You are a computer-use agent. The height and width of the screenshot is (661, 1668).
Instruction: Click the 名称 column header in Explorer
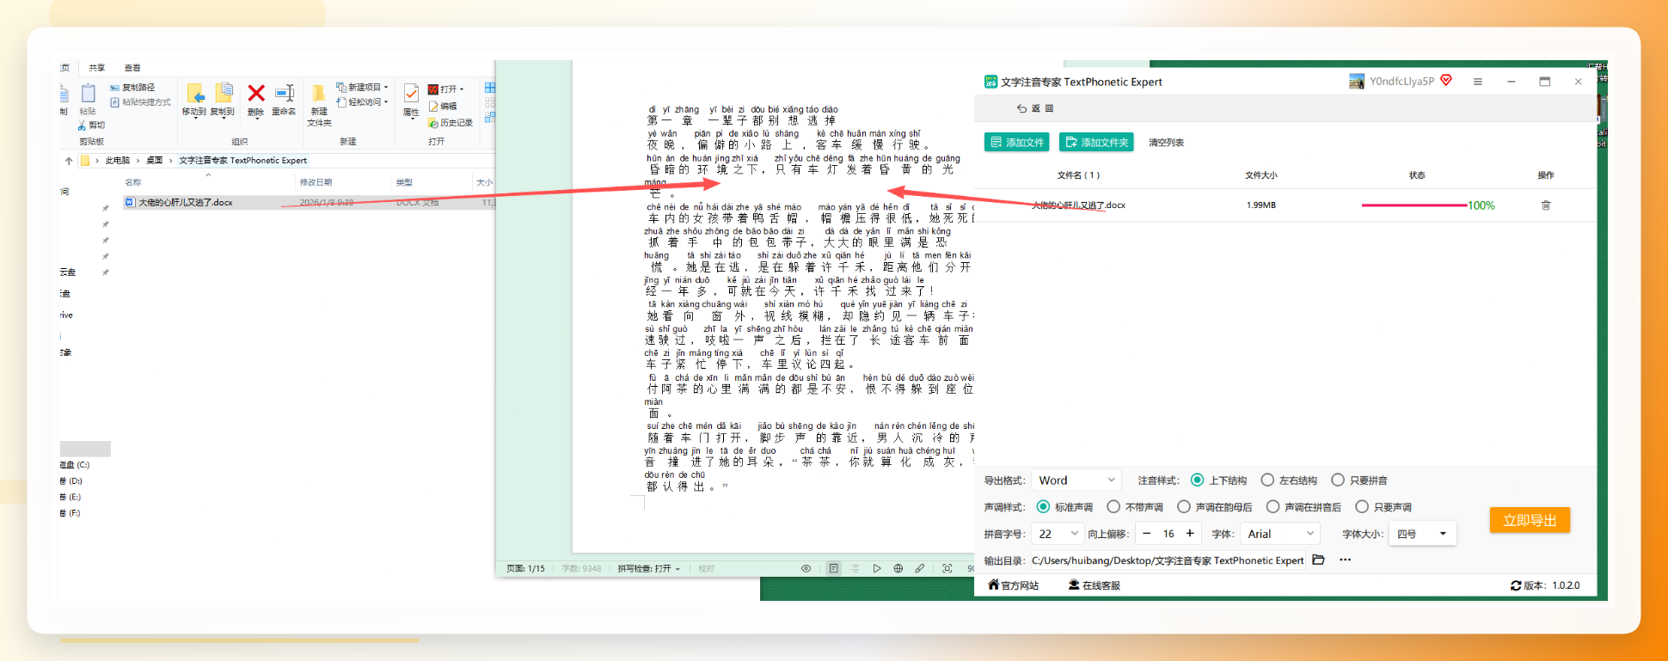(133, 182)
